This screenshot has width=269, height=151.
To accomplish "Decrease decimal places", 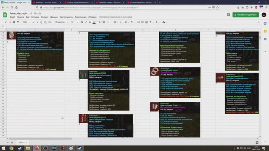I will pos(41,22).
